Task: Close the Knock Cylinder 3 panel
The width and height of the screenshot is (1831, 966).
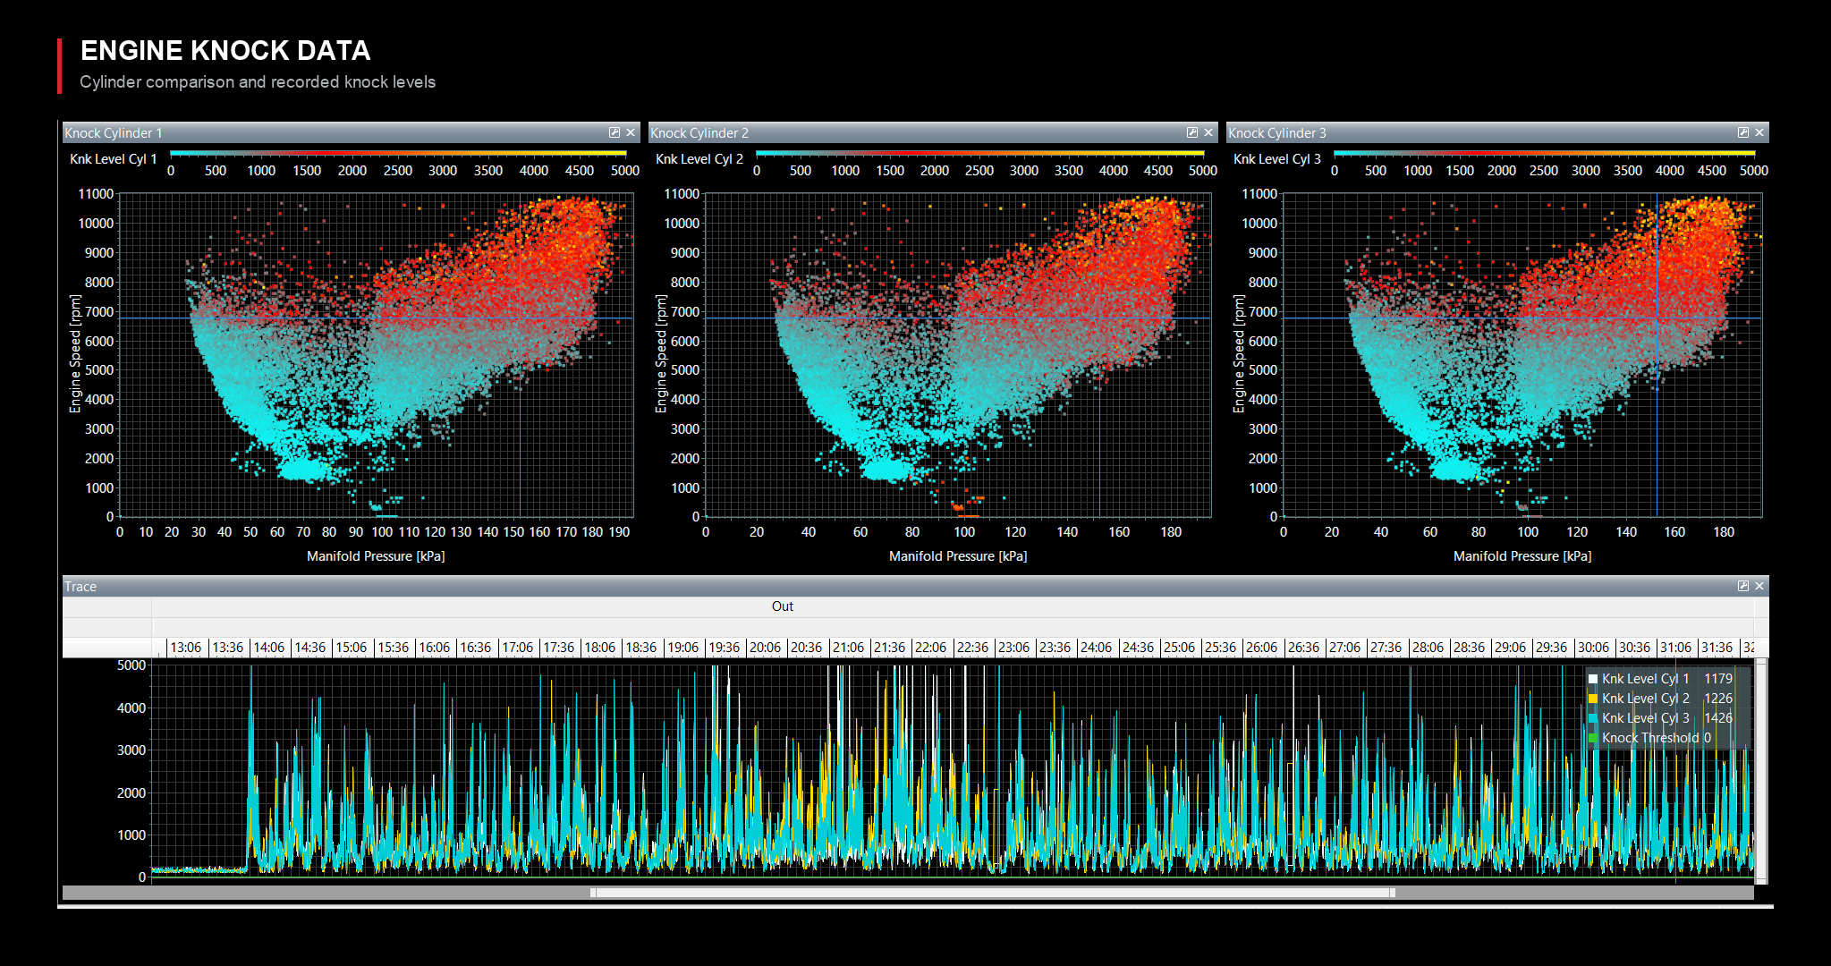Action: point(1759,132)
